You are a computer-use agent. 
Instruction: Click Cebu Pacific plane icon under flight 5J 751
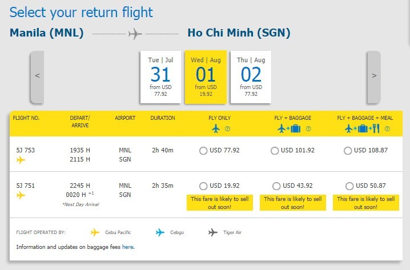point(21,195)
